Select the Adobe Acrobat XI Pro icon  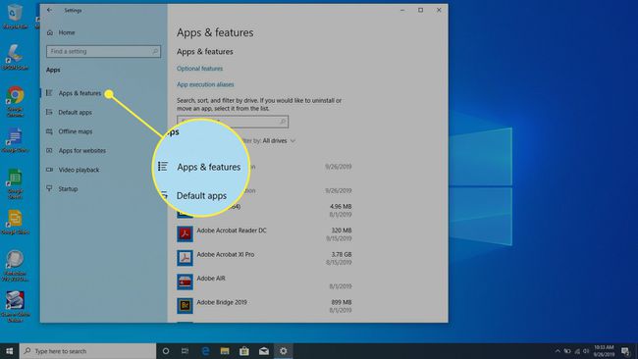pyautogui.click(x=185, y=258)
